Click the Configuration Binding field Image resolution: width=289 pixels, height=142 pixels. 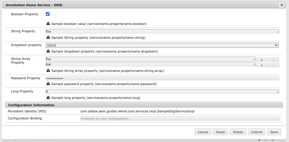click(180, 119)
